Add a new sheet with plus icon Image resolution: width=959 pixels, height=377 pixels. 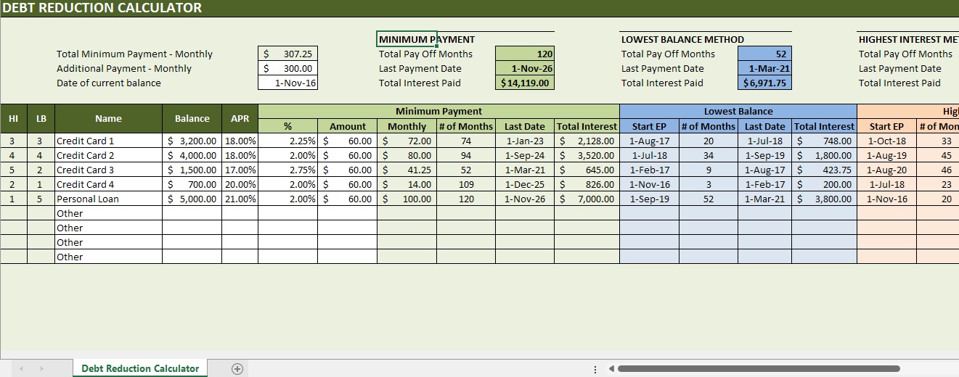(237, 368)
